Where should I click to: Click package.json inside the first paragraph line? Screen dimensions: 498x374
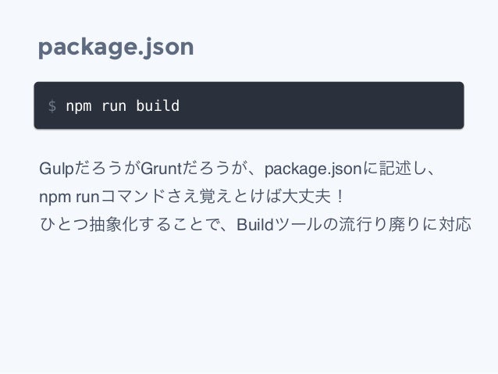[x=313, y=169]
